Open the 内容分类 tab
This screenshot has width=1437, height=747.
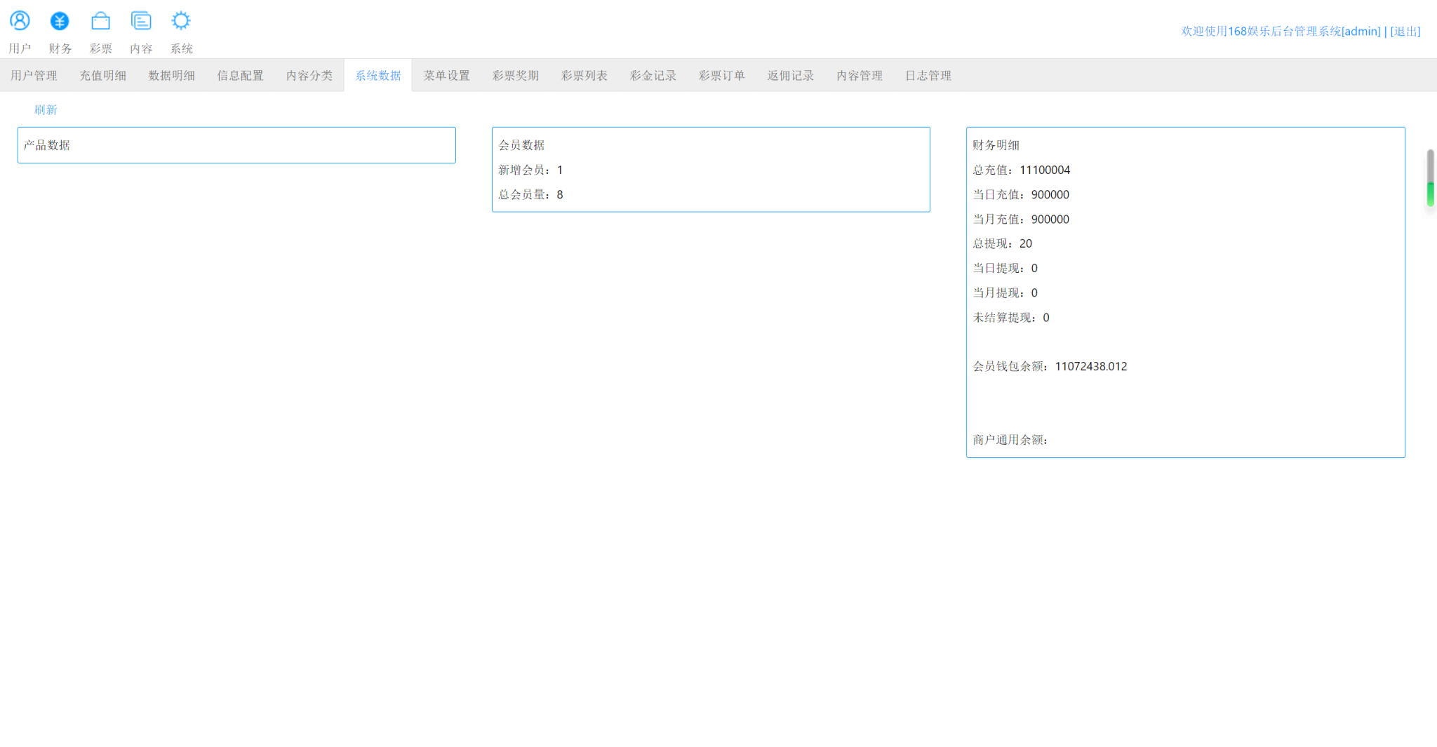click(309, 76)
